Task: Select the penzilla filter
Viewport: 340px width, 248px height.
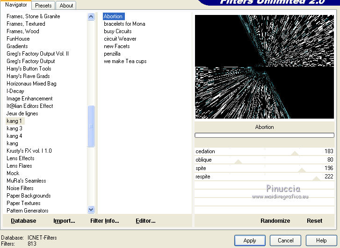Action: coord(112,54)
